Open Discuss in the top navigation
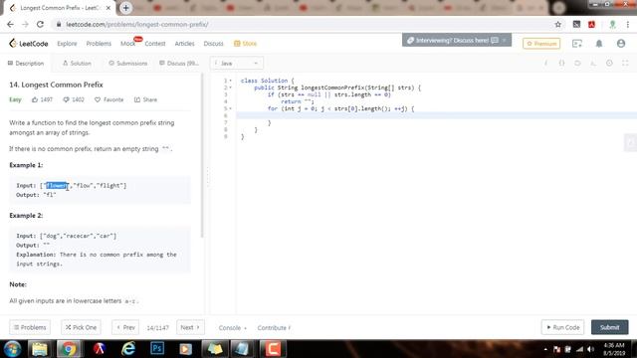The image size is (637, 358). pos(214,44)
